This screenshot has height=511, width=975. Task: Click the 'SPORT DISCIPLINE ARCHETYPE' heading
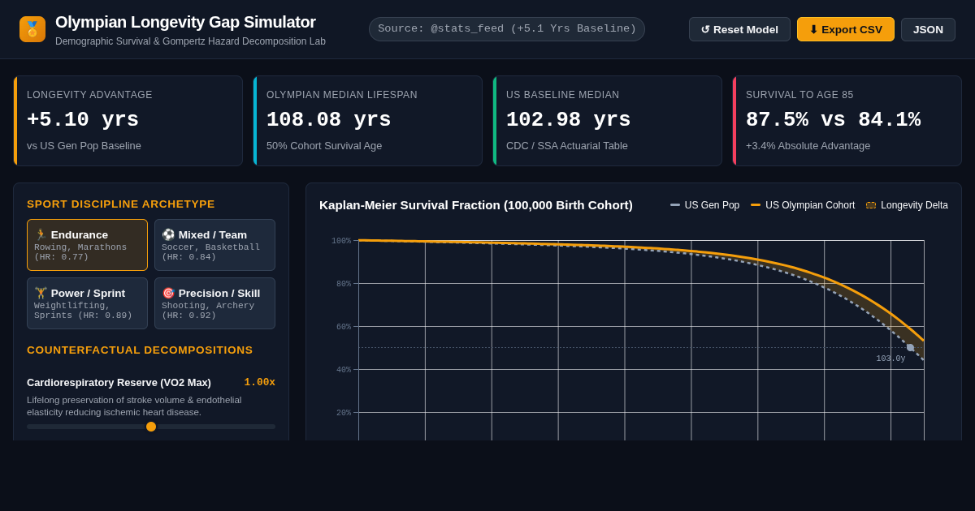[121, 204]
